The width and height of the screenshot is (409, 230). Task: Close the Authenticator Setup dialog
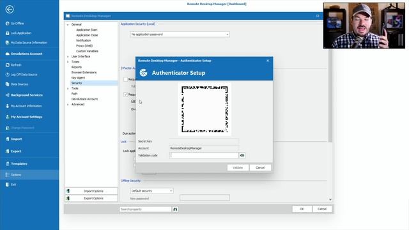tap(268, 61)
